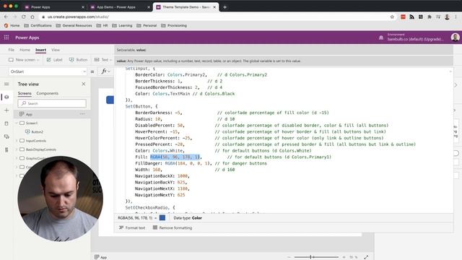This screenshot has width=462, height=260.
Task: Click the zoom out minus icon
Action: click(289, 257)
